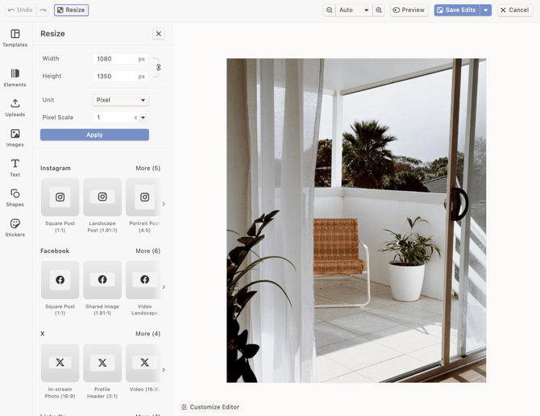This screenshot has width=540, height=416.
Task: Show next X presets with chevron
Action: [x=164, y=369]
